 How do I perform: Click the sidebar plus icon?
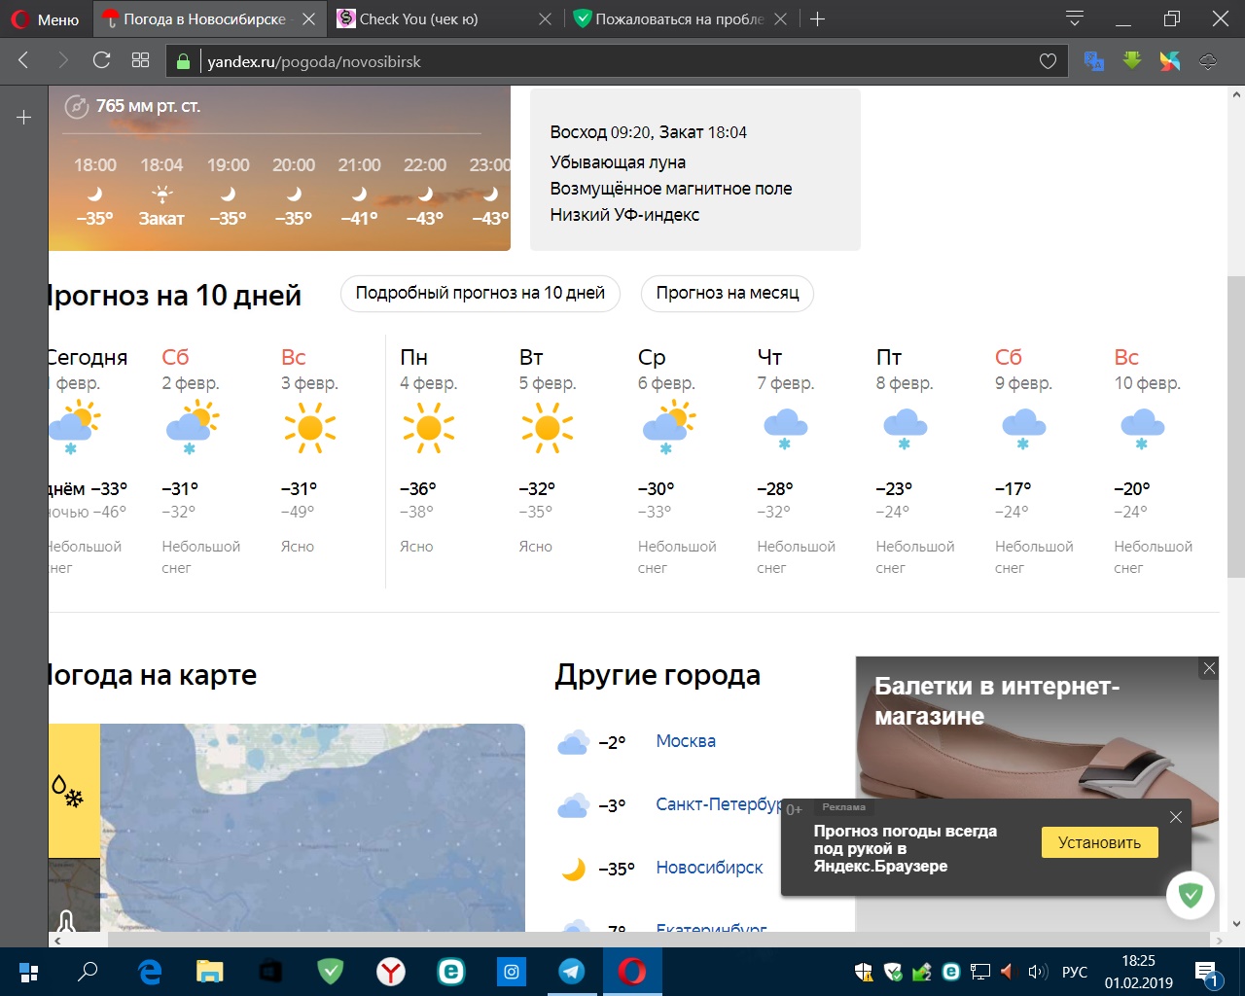pos(24,118)
